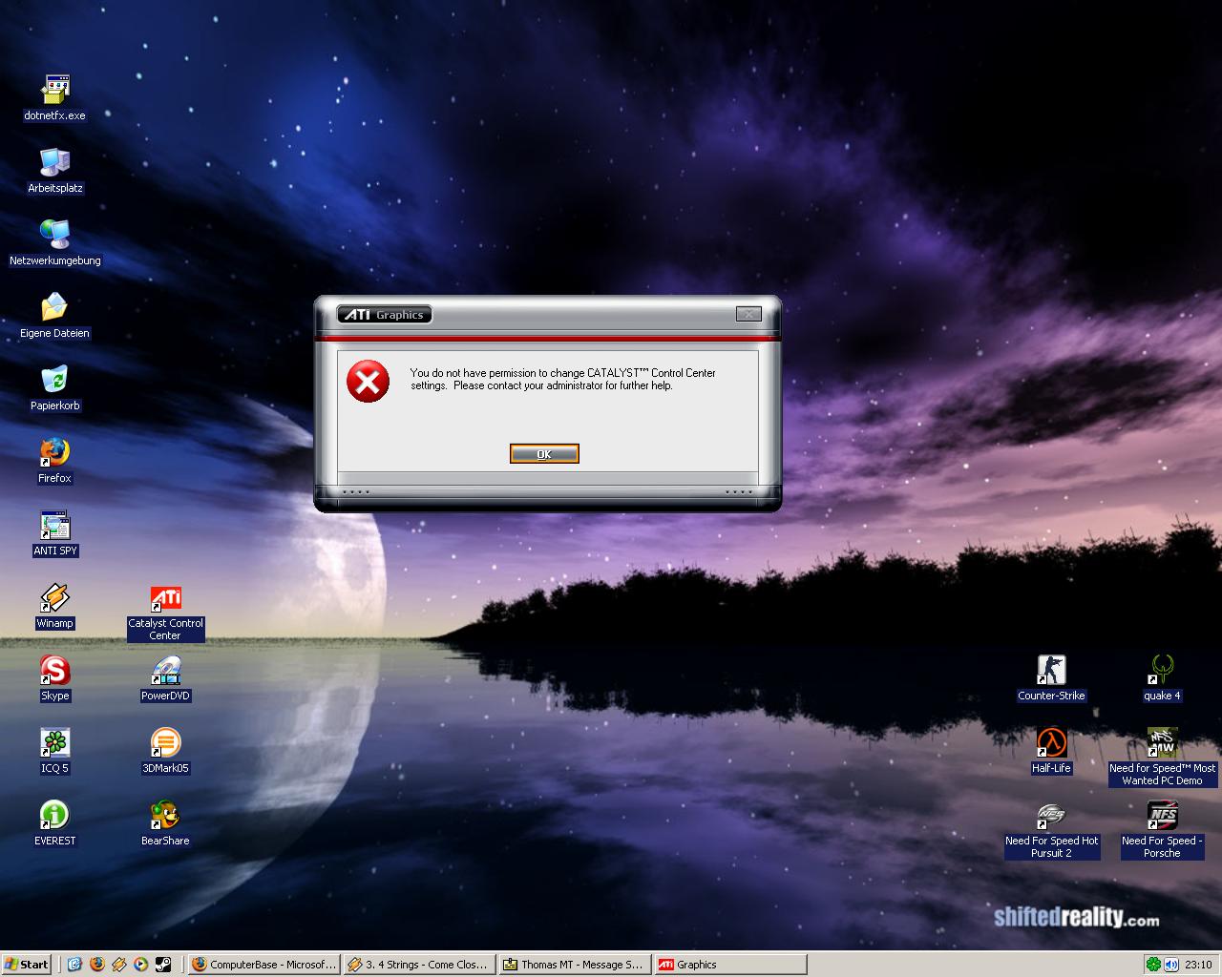1222x977 pixels.
Task: Select the Catalyst Control Center desktop icon
Action: coord(166,613)
